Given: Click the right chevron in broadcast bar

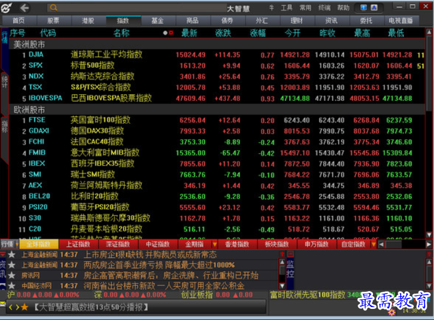Looking at the screenshot, I should click(17, 307).
